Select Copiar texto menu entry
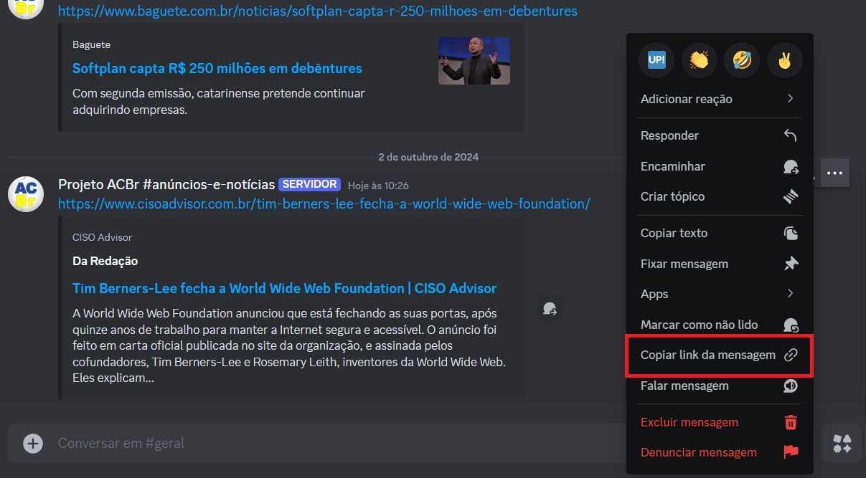866x478 pixels. click(720, 233)
